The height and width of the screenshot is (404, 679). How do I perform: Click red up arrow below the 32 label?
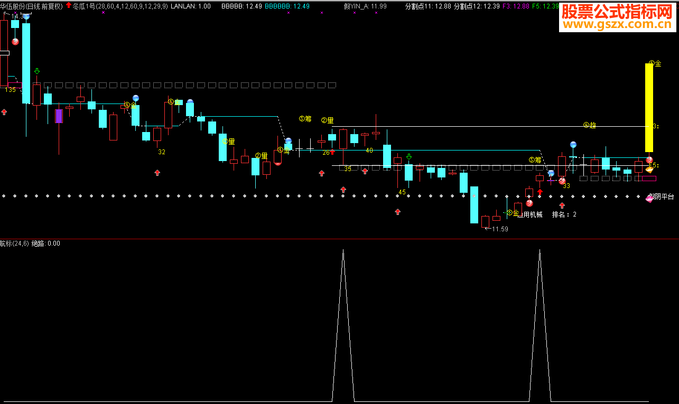[x=157, y=173]
